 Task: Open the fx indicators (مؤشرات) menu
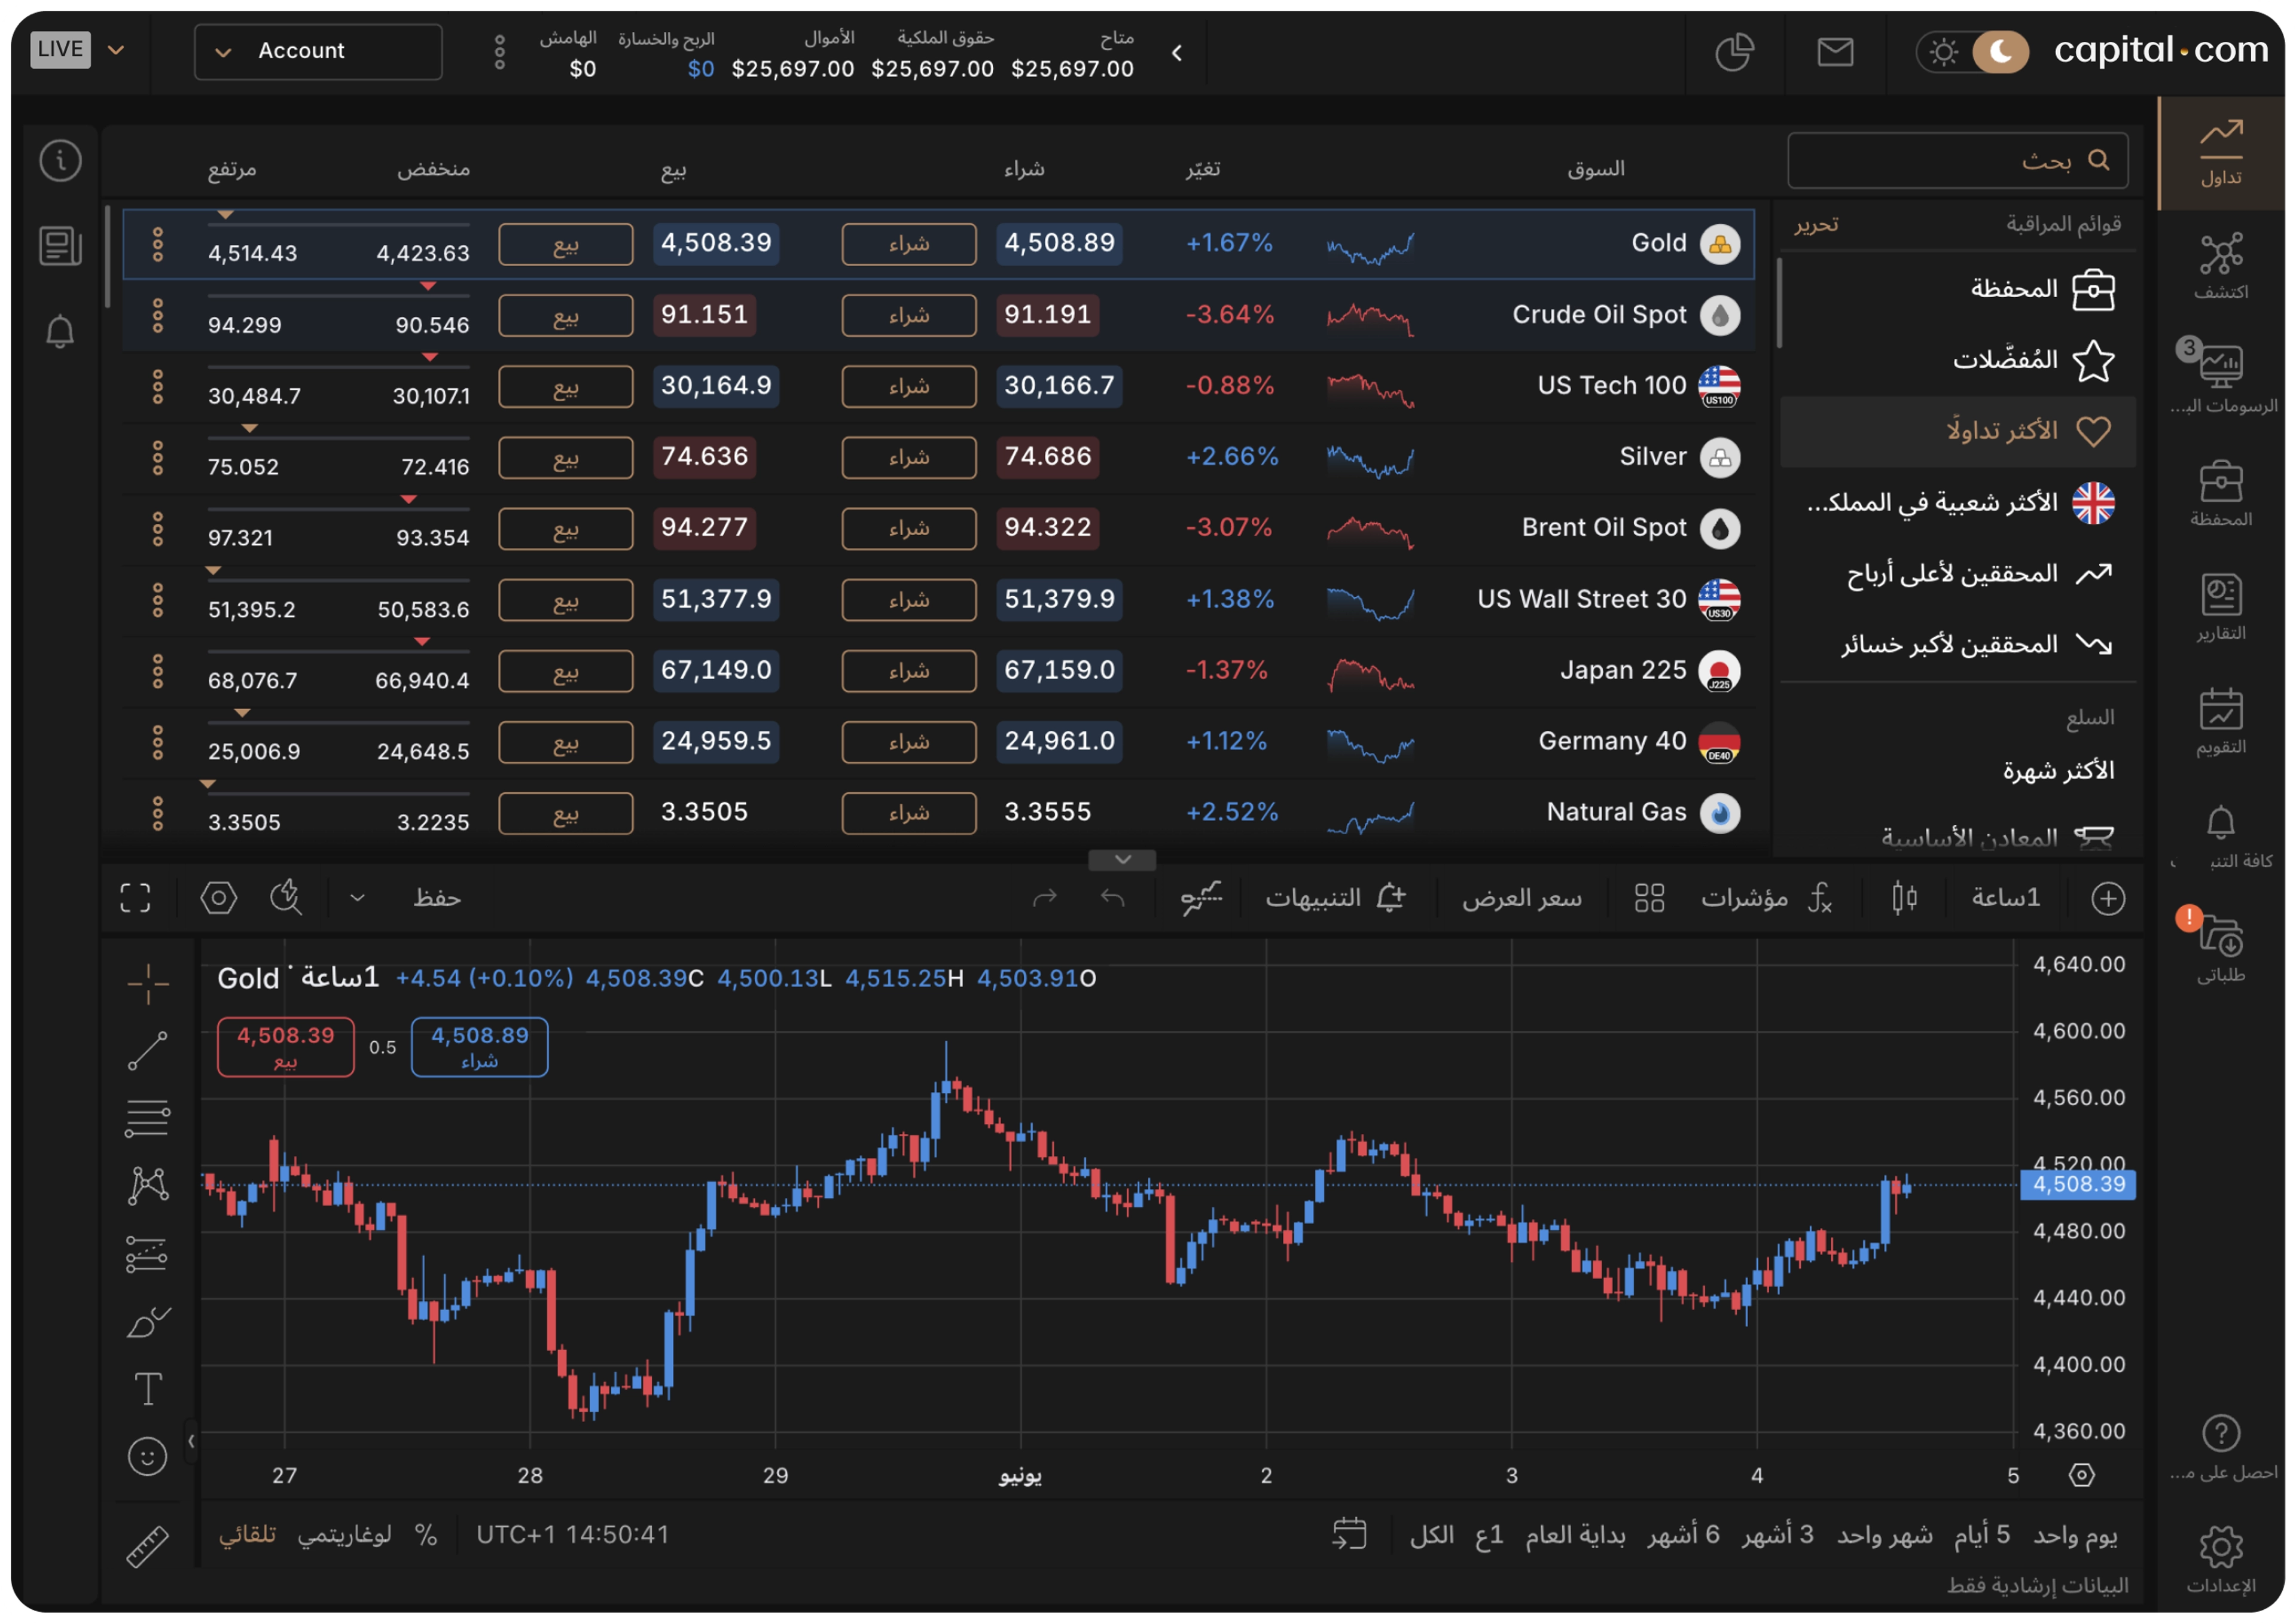[x=1768, y=898]
